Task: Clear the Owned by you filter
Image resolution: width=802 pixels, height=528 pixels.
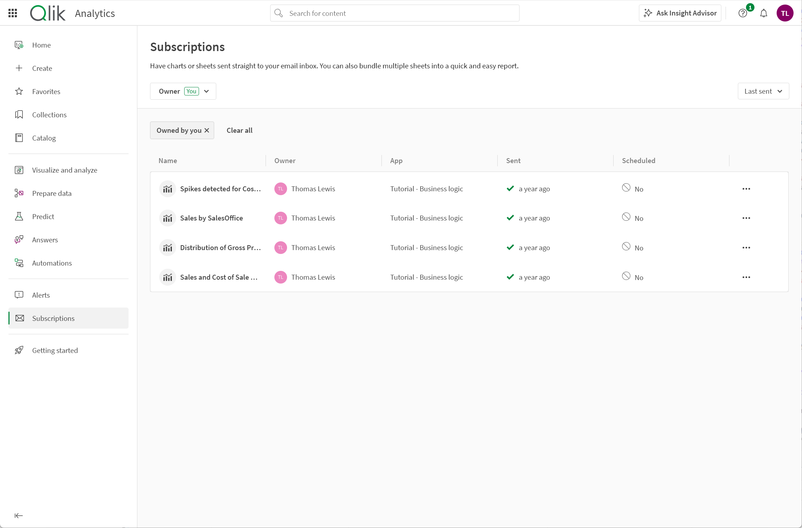Action: point(207,130)
